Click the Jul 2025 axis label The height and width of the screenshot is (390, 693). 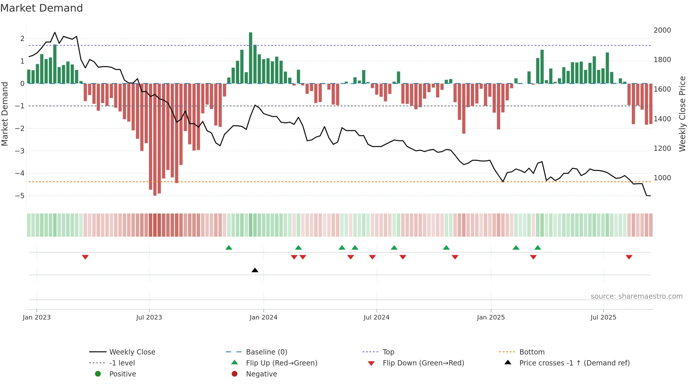[x=603, y=317]
